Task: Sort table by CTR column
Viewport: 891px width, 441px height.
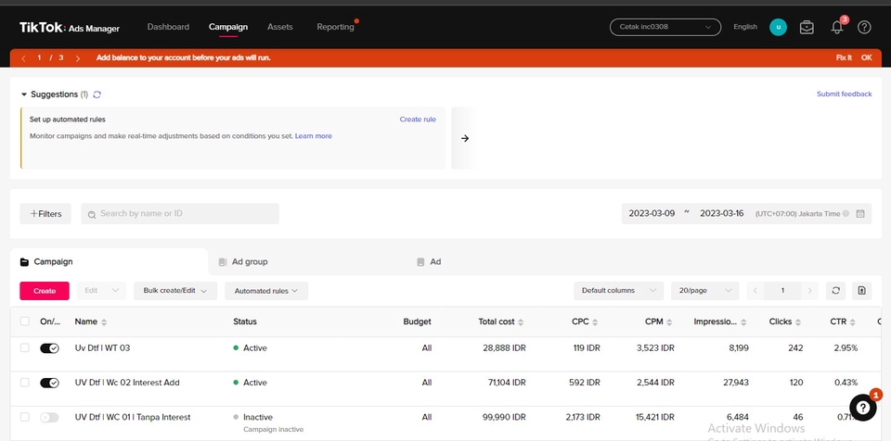Action: 852,321
